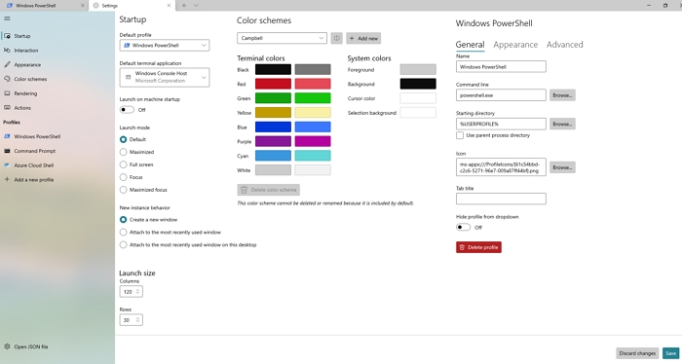Click the Command line input field

click(501, 95)
